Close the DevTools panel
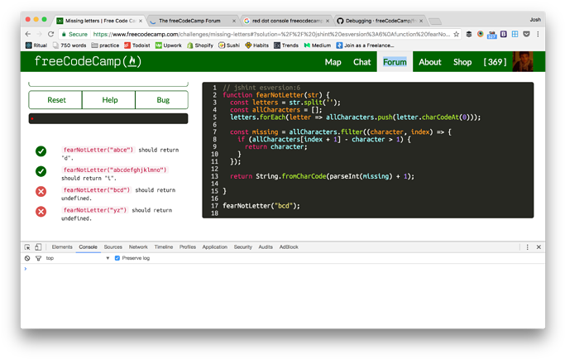The image size is (565, 359). click(x=539, y=247)
